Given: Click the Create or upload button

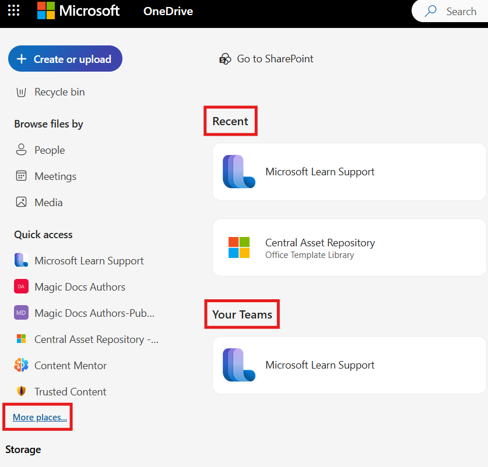Looking at the screenshot, I should pyautogui.click(x=65, y=59).
